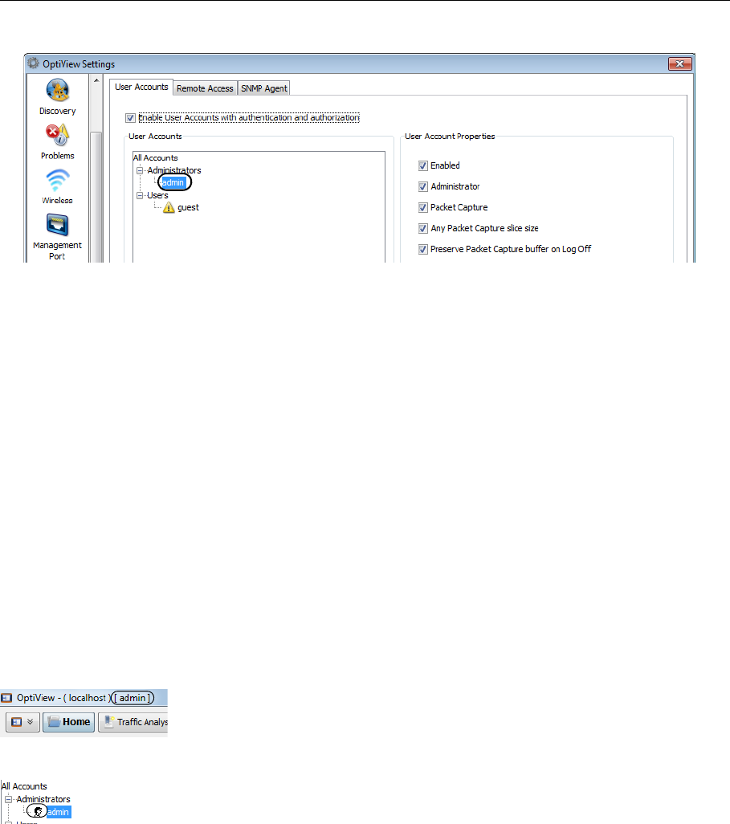Select Users group label in settings tree
Image resolution: width=730 pixels, height=824 pixels.
157,195
